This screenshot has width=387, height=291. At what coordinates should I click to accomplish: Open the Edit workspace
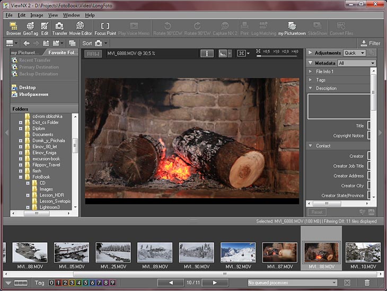(45, 29)
